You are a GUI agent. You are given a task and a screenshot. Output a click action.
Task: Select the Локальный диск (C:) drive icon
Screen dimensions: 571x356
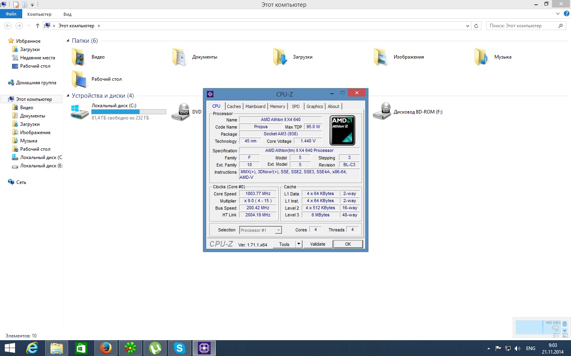[x=79, y=112]
